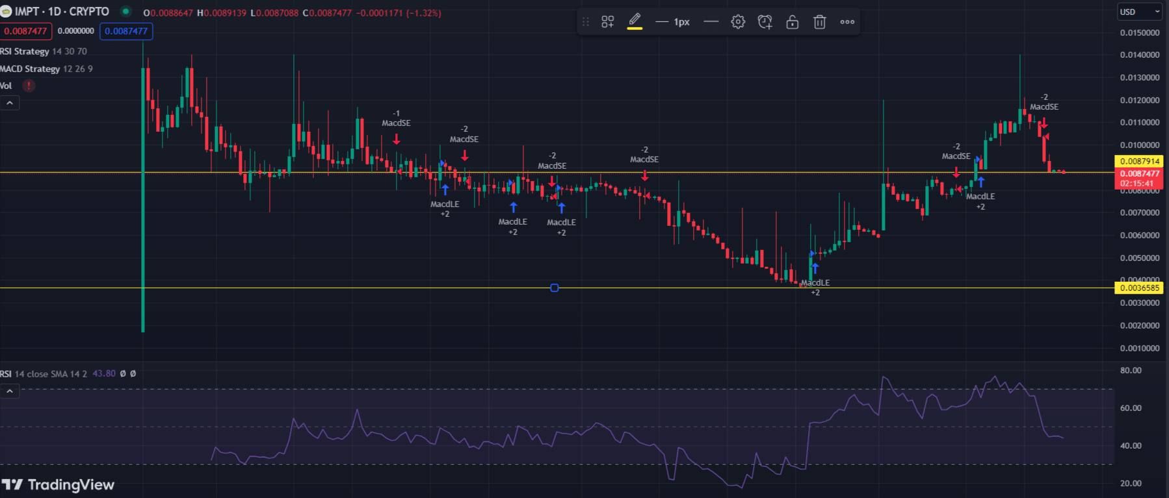Click the IMPT 1D CRYPTO symbol title
The image size is (1169, 498).
[62, 12]
